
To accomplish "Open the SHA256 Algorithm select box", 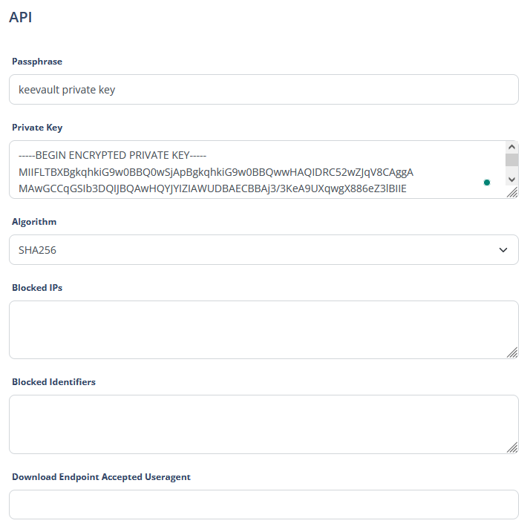I will [264, 250].
